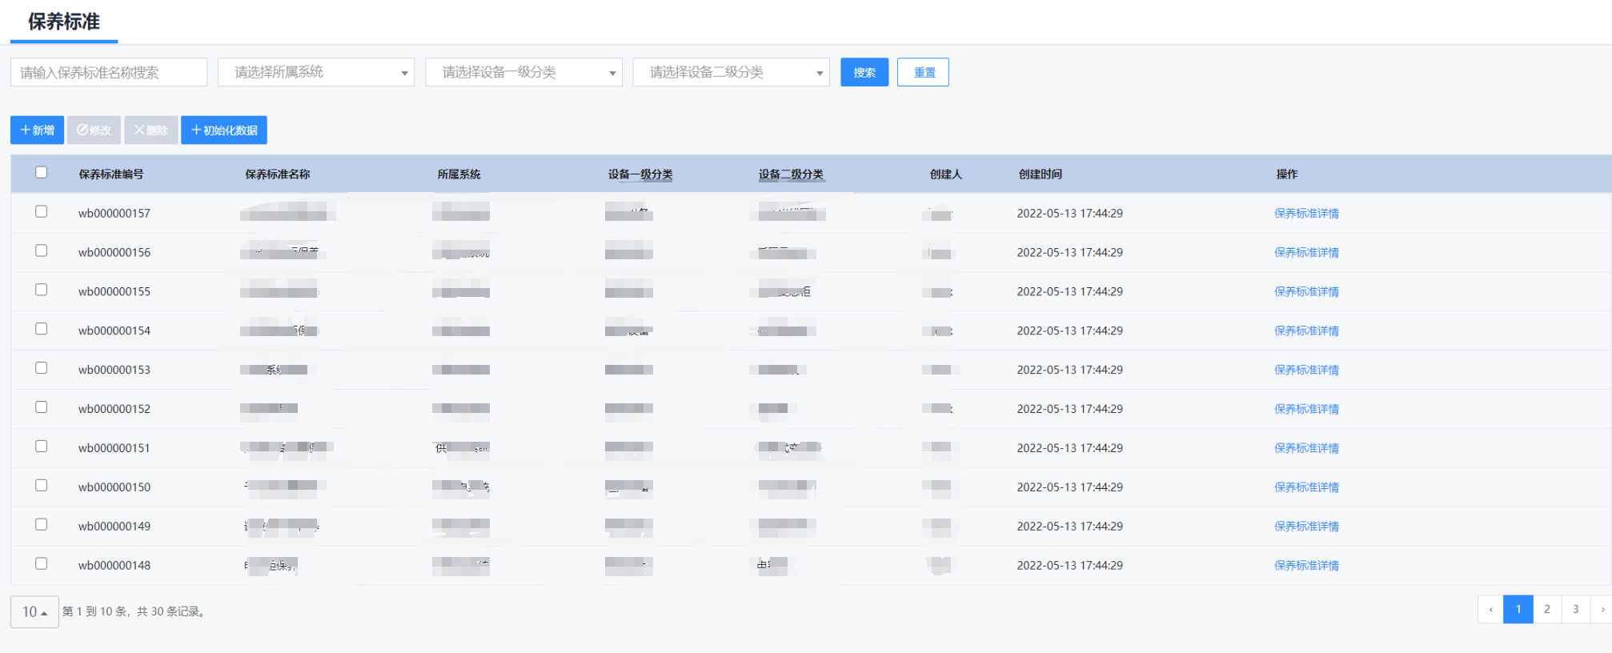1612x653 pixels.
Task: Open 保养标准详情 for wb000000156
Action: point(1306,253)
